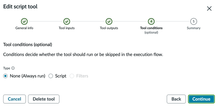Viewport: 218px width, 107px height.
Task: Select the None (Always run) radio button
Action: (x=6, y=76)
